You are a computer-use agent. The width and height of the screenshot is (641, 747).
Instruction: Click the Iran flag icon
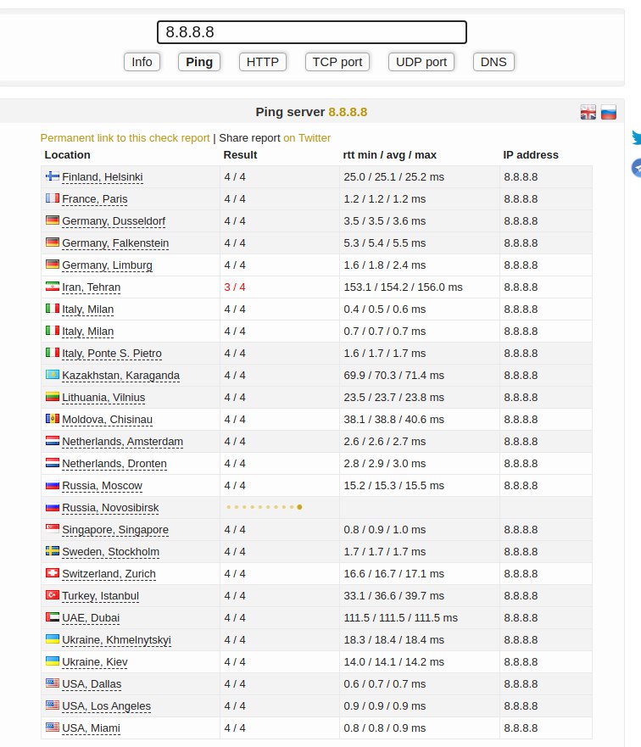click(53, 287)
